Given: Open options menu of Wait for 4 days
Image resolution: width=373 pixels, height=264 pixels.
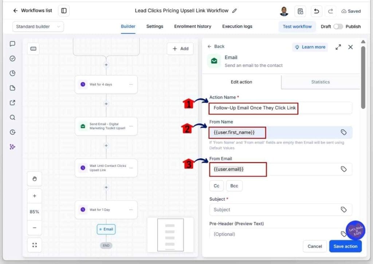Looking at the screenshot, I should coord(131,84).
